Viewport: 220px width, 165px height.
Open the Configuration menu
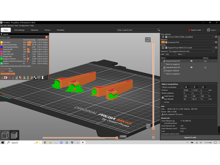click(24, 26)
